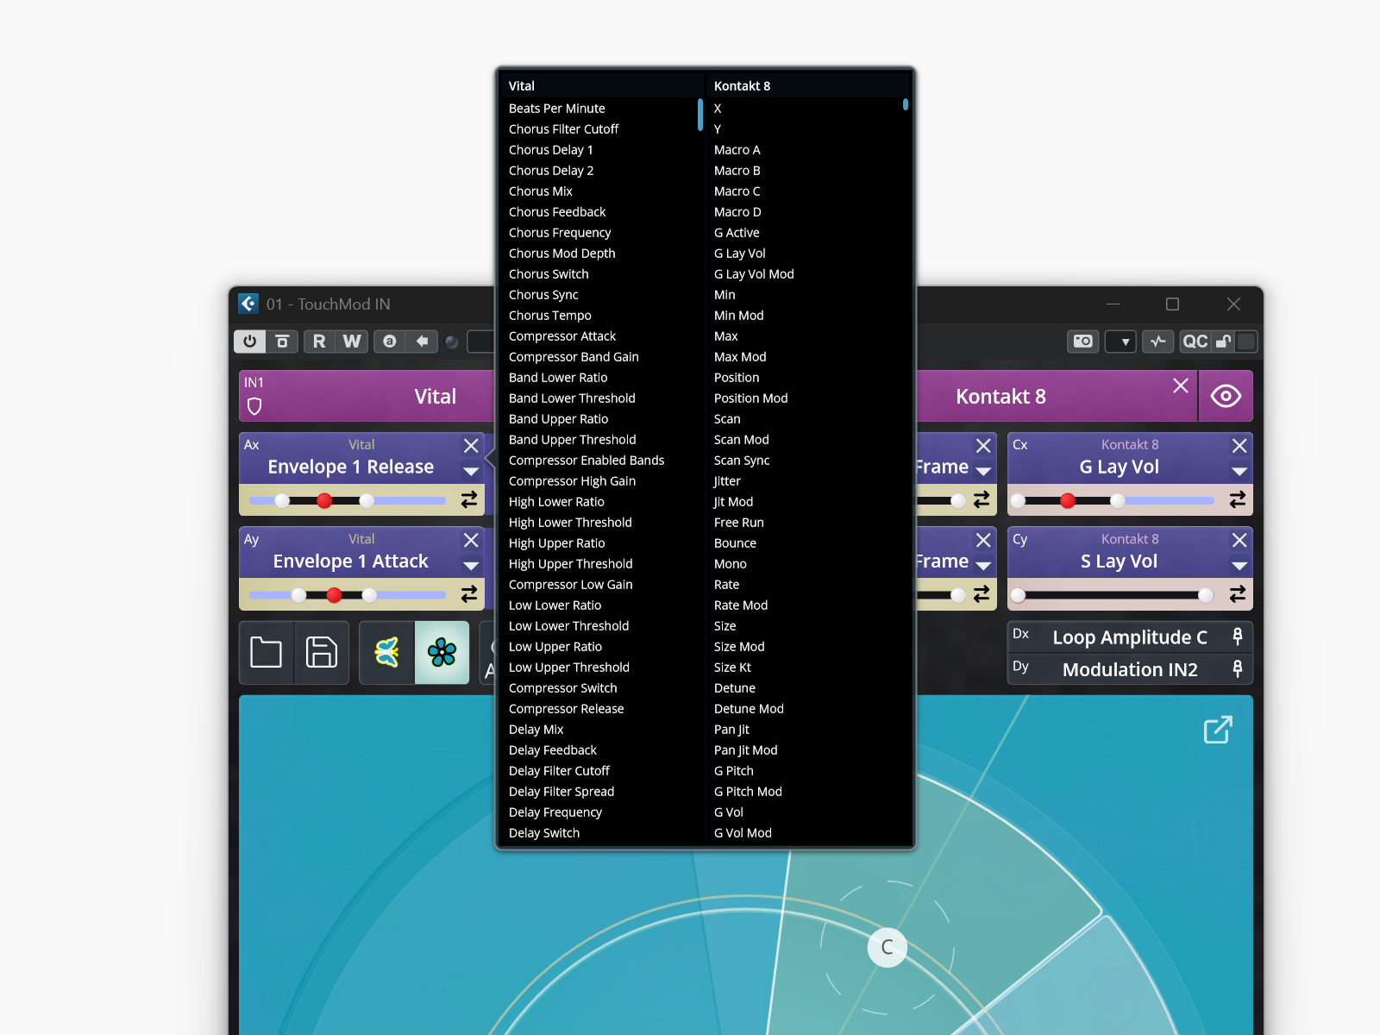Screen dimensions: 1380x1035
Task: Toggle the Write automation W button
Action: pos(352,342)
